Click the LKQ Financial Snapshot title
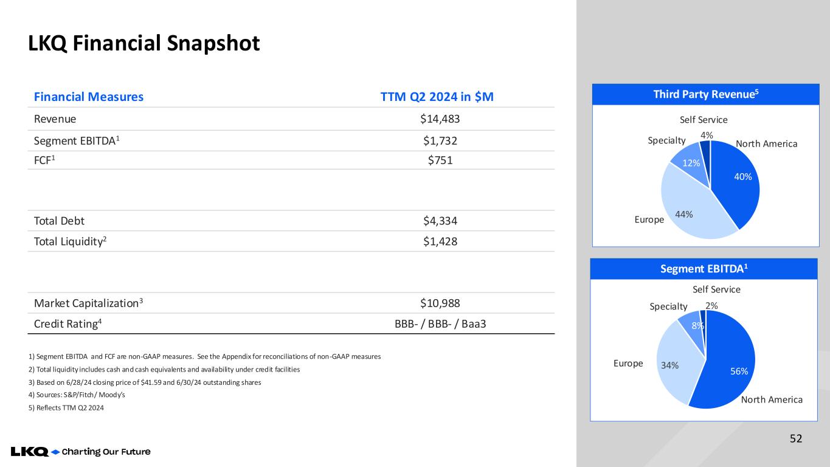Image resolution: width=830 pixels, height=467 pixels. pyautogui.click(x=144, y=43)
